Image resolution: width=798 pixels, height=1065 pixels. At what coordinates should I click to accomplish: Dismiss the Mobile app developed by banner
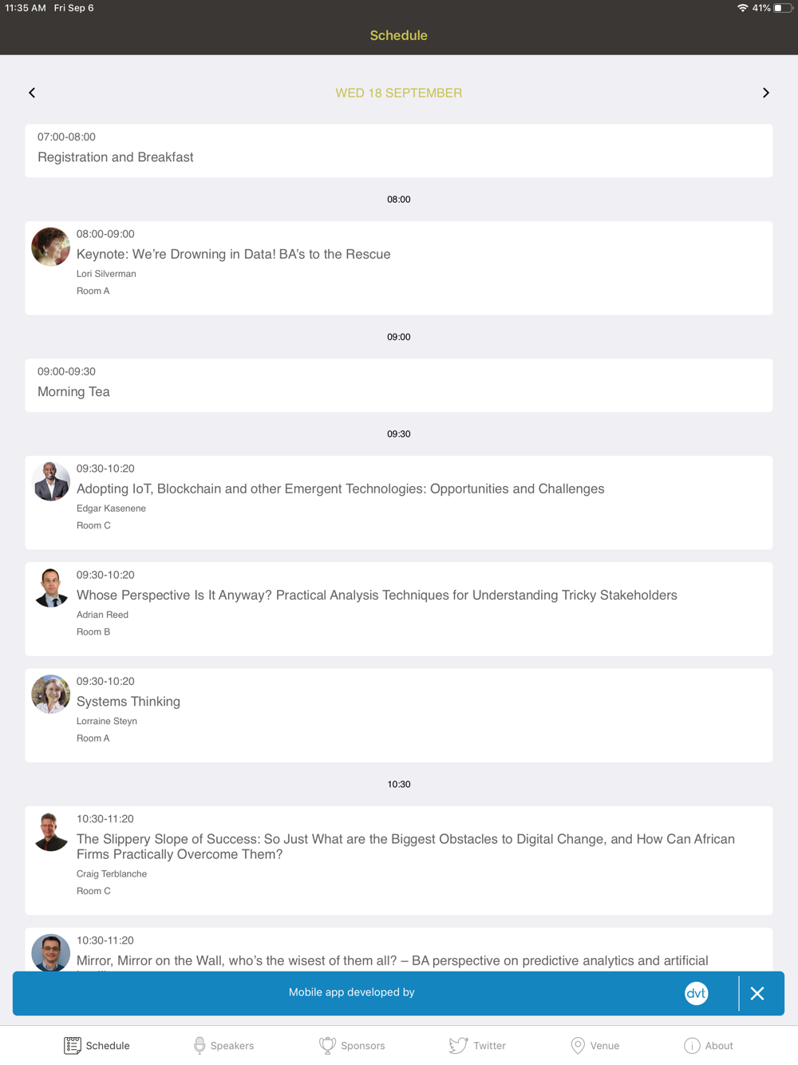(x=757, y=993)
